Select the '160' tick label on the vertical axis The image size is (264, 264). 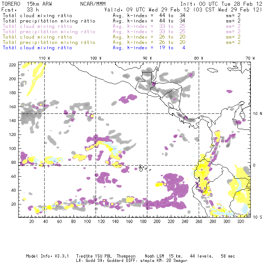point(12,107)
